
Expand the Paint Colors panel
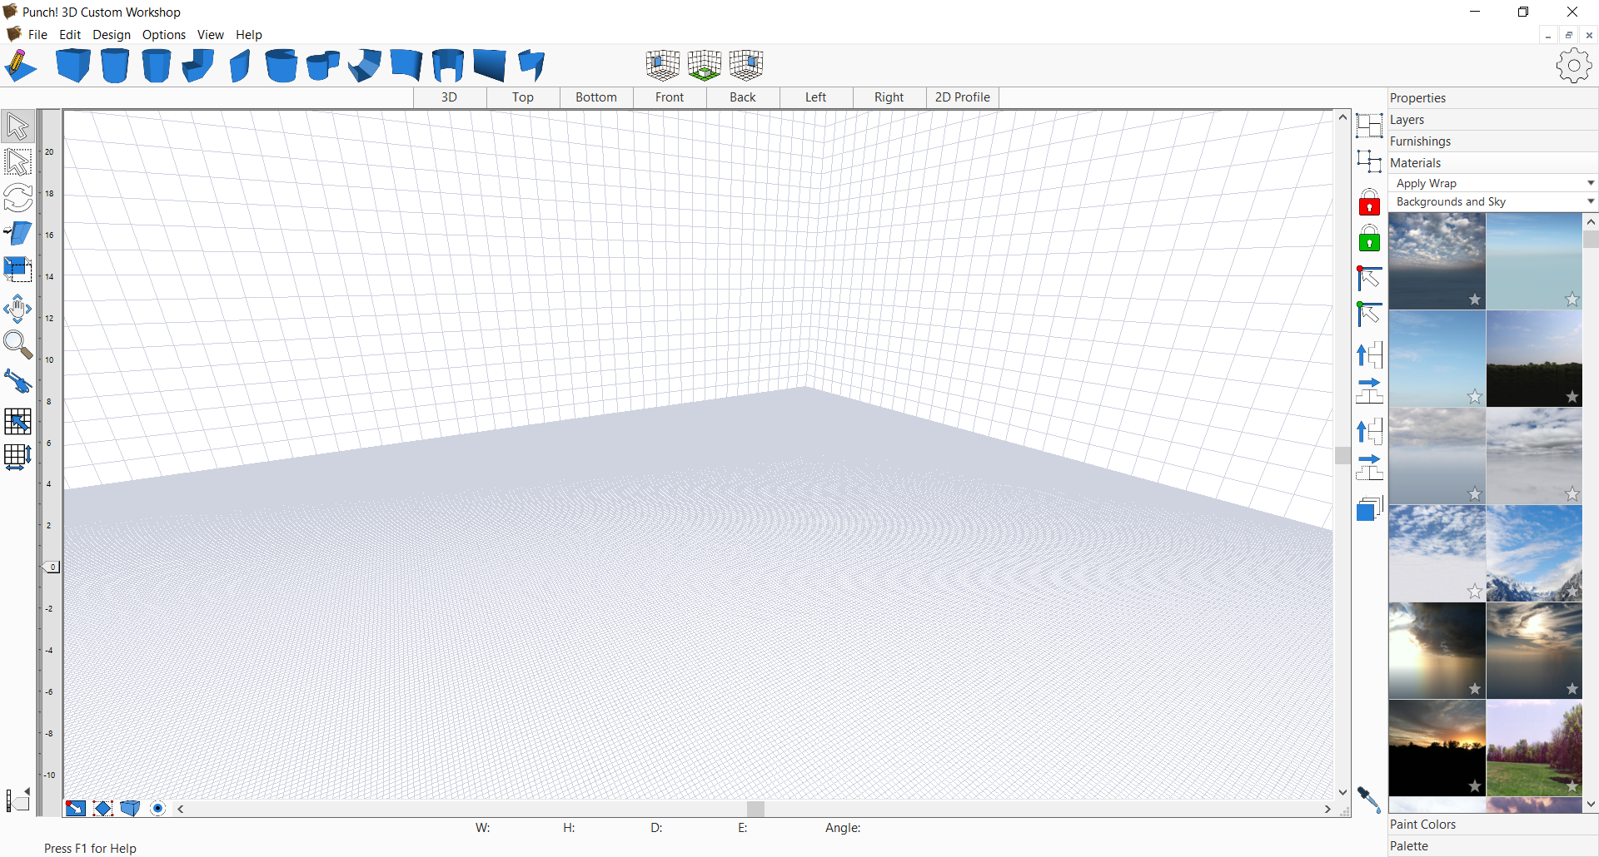point(1493,825)
